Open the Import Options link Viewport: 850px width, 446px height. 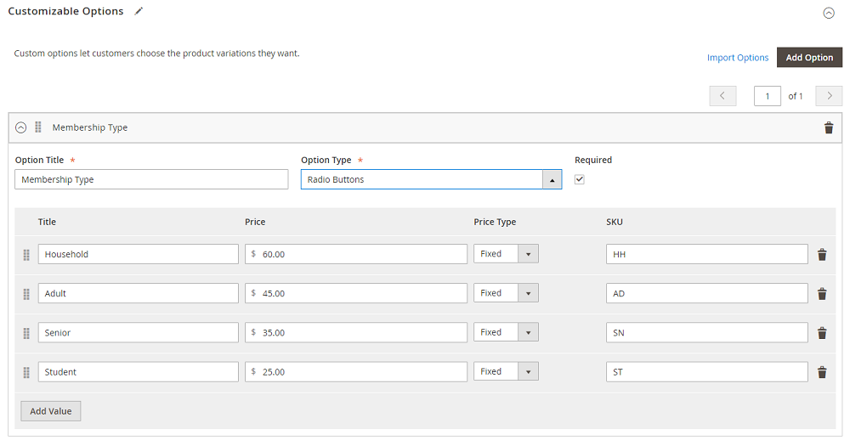738,58
